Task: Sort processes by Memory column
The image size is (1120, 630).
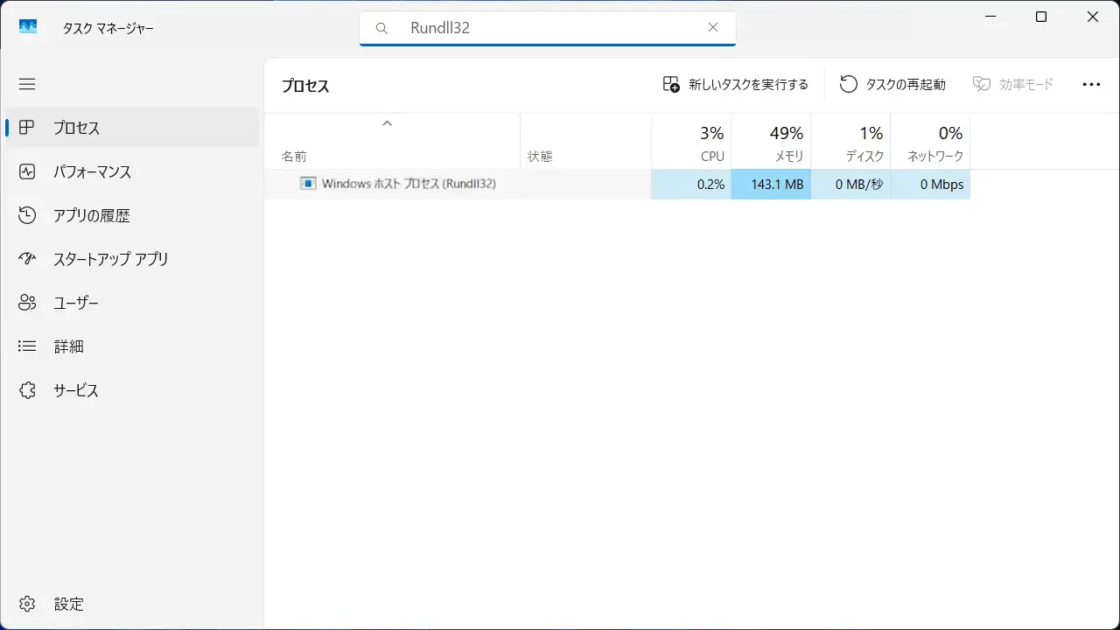Action: [x=771, y=142]
